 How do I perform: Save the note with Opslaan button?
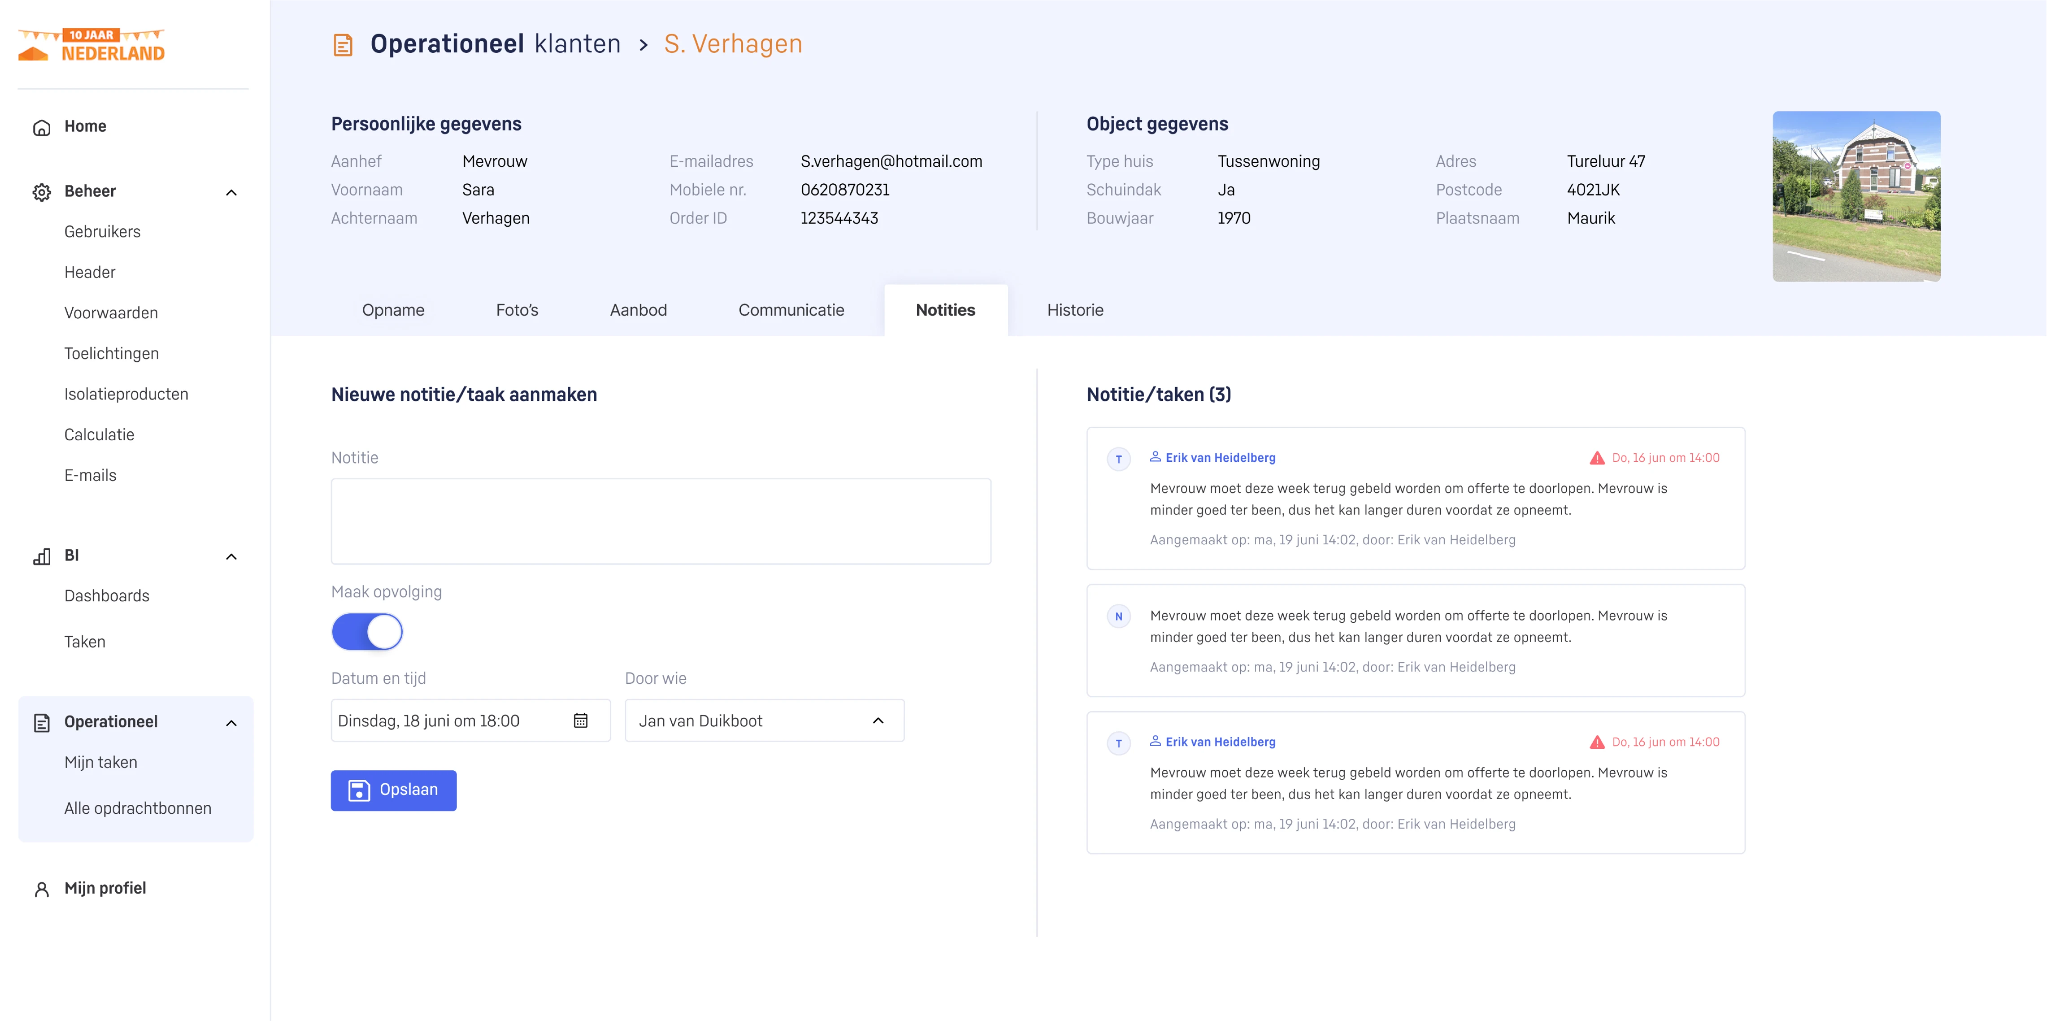tap(393, 790)
